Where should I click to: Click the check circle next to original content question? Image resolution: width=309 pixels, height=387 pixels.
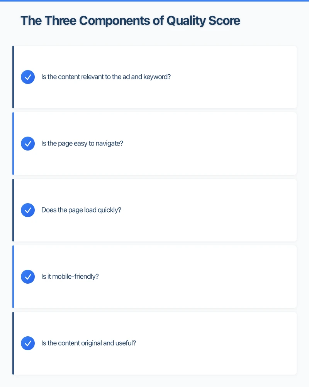[x=28, y=343]
